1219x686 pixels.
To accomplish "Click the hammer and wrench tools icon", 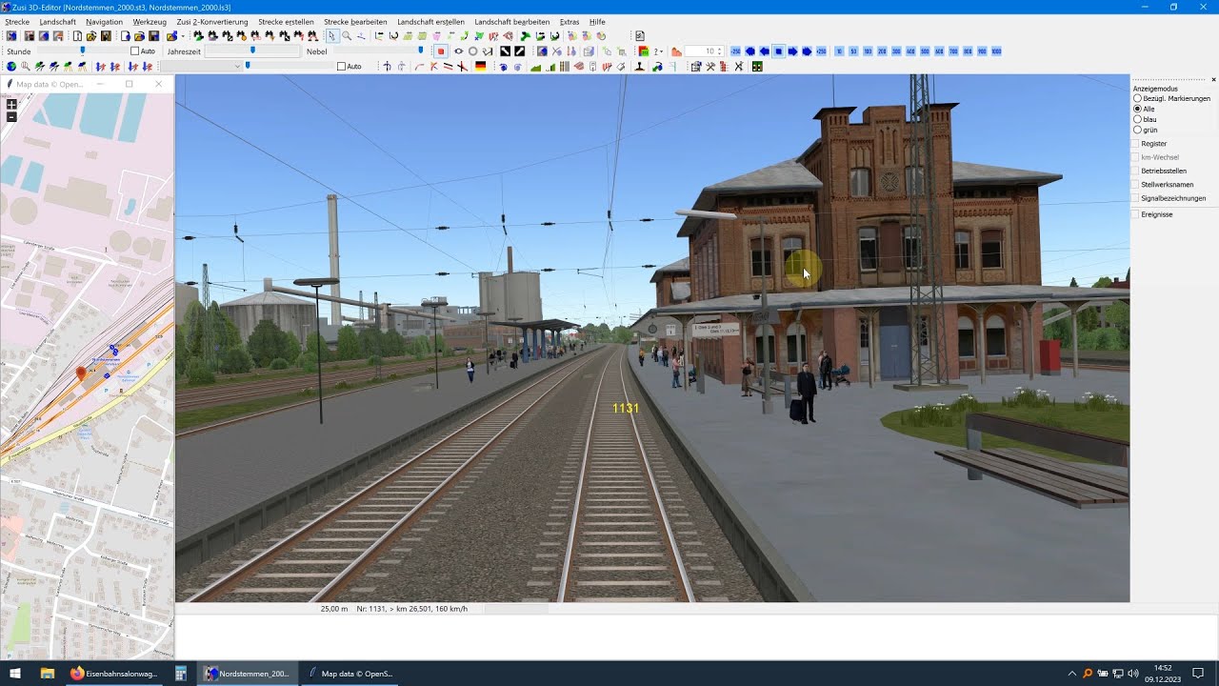I will (x=710, y=67).
